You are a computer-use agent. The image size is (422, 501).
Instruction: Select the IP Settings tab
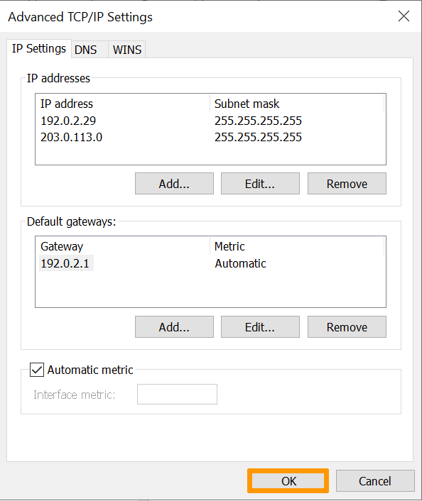tap(38, 48)
